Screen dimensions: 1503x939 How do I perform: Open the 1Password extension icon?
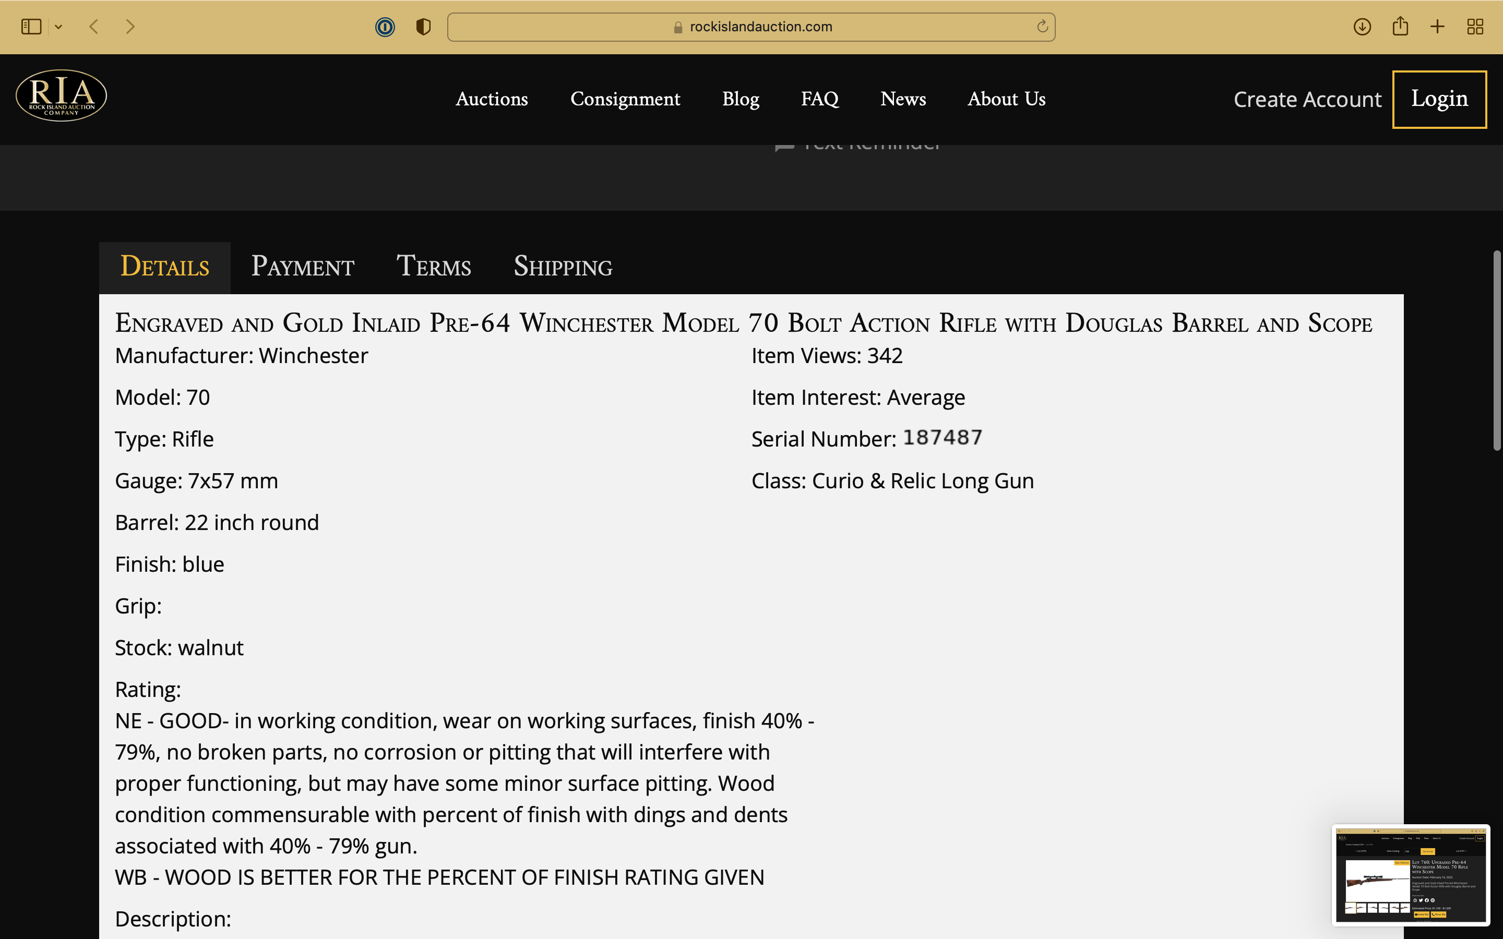point(385,27)
